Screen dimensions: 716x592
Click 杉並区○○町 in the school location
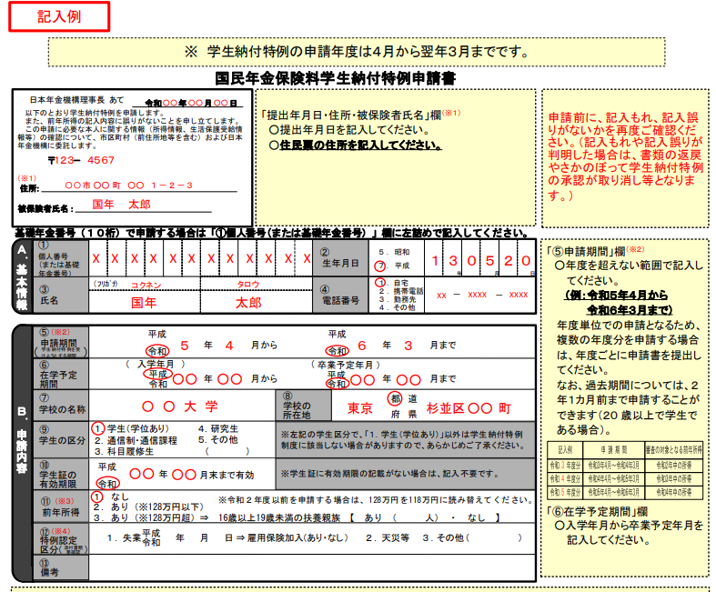pos(469,408)
